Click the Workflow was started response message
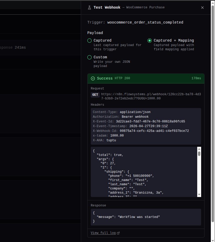Viewport: 215px width, 242px height. 128,217
